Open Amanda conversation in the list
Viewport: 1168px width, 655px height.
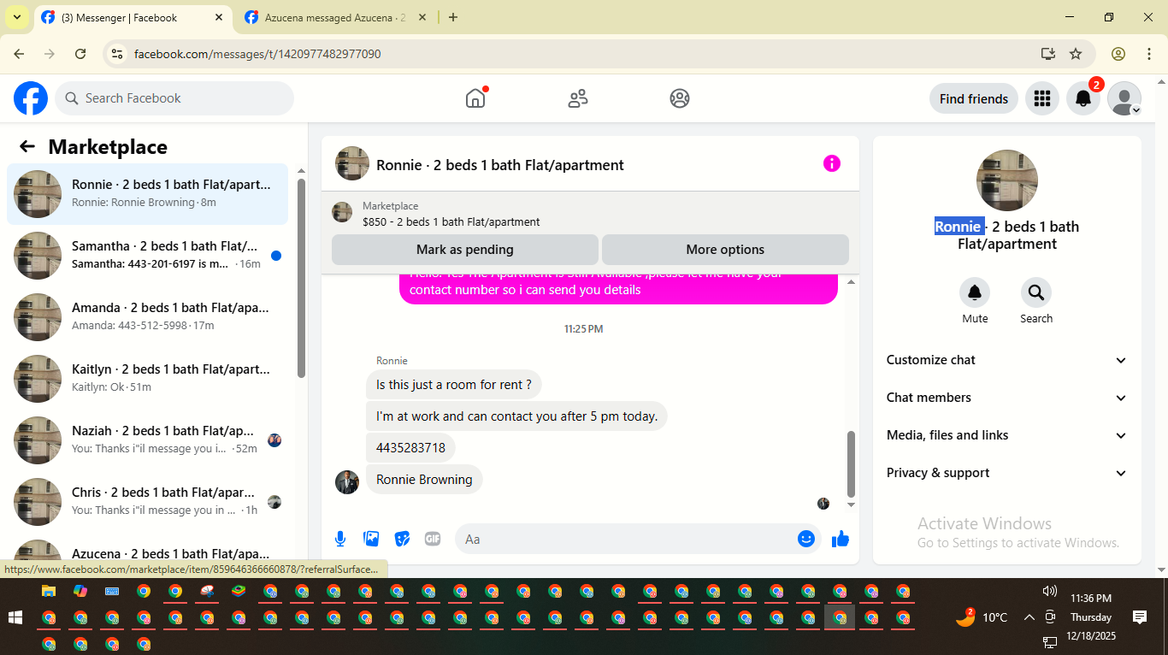[147, 317]
